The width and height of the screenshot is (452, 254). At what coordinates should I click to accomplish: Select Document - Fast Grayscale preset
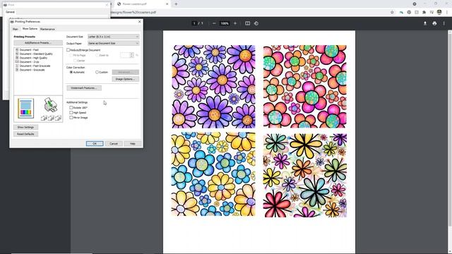tap(32, 66)
